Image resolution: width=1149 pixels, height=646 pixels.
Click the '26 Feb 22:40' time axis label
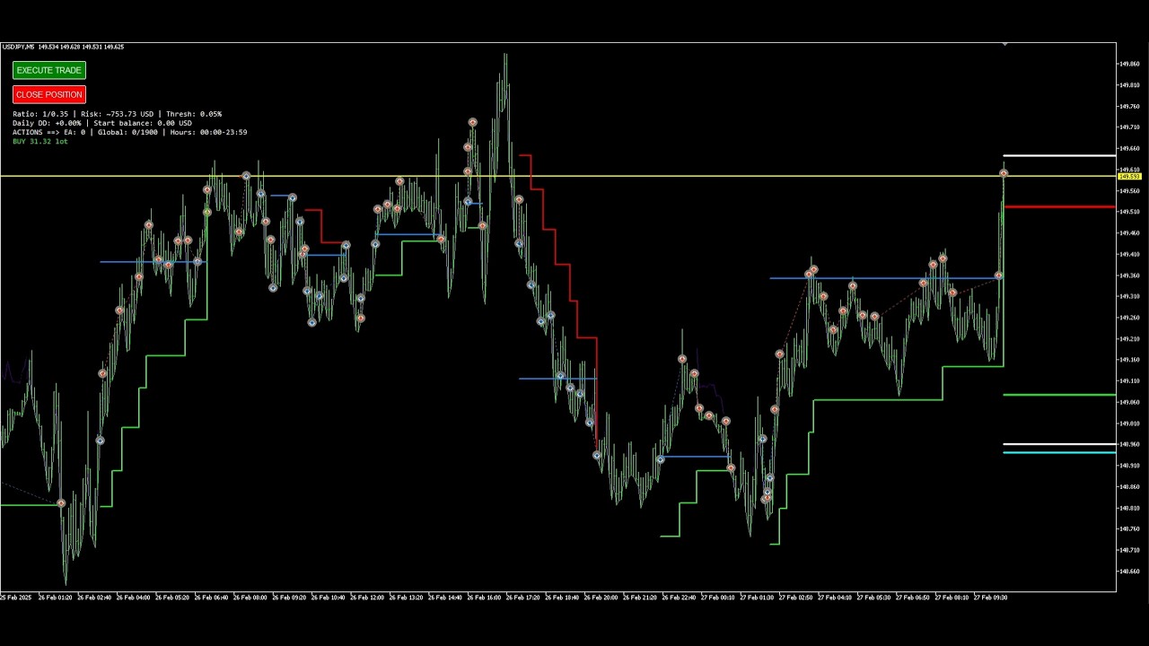pyautogui.click(x=679, y=598)
